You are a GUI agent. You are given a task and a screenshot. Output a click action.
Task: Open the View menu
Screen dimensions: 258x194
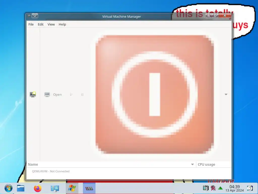click(51, 25)
